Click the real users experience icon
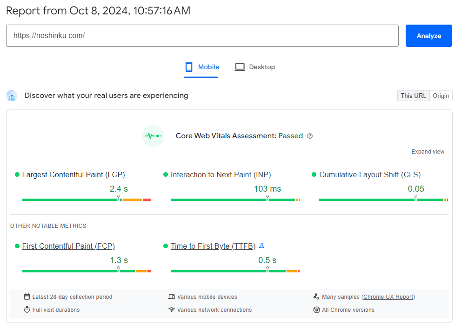Image resolution: width=468 pixels, height=329 pixels. click(x=12, y=96)
